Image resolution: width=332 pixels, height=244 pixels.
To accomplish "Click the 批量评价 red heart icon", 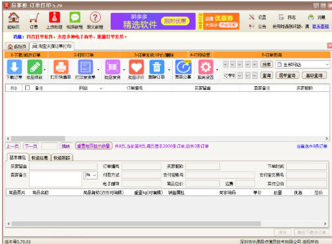I will pos(136,69).
